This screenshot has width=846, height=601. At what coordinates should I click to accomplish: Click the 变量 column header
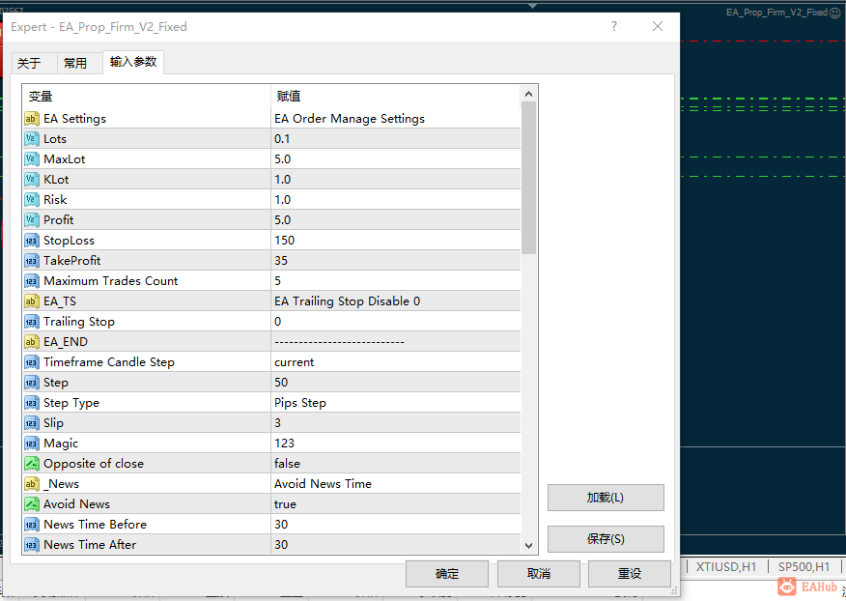coord(41,97)
